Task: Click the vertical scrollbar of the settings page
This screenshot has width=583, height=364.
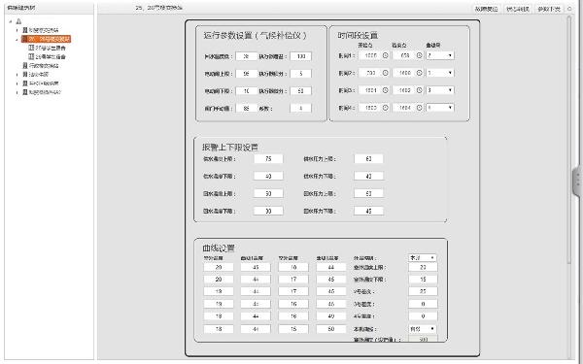Action: tap(568, 141)
